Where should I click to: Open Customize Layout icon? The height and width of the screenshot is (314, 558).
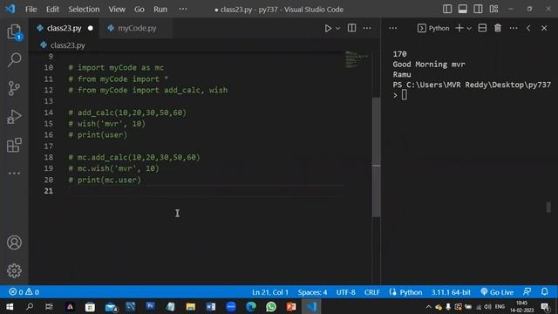click(x=493, y=10)
